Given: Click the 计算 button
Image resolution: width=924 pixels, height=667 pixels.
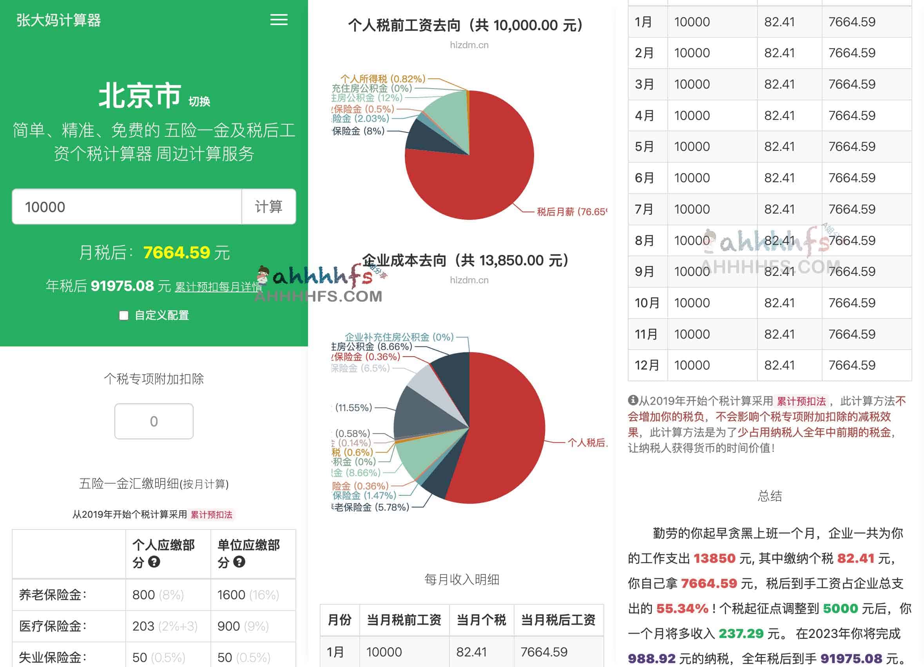Looking at the screenshot, I should [x=268, y=207].
